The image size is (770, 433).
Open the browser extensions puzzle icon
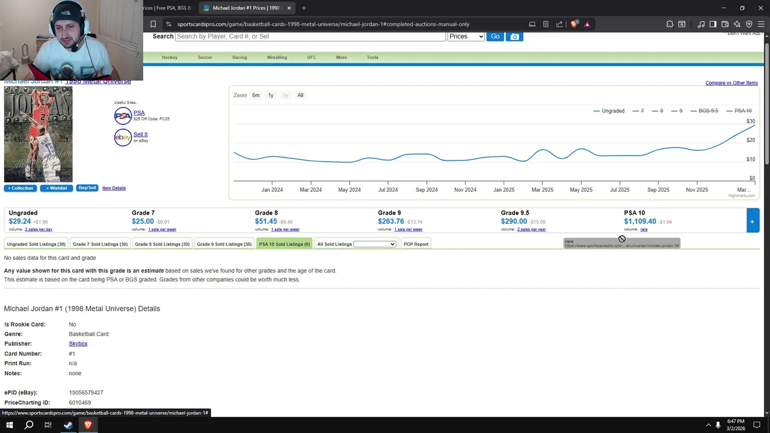(x=670, y=24)
